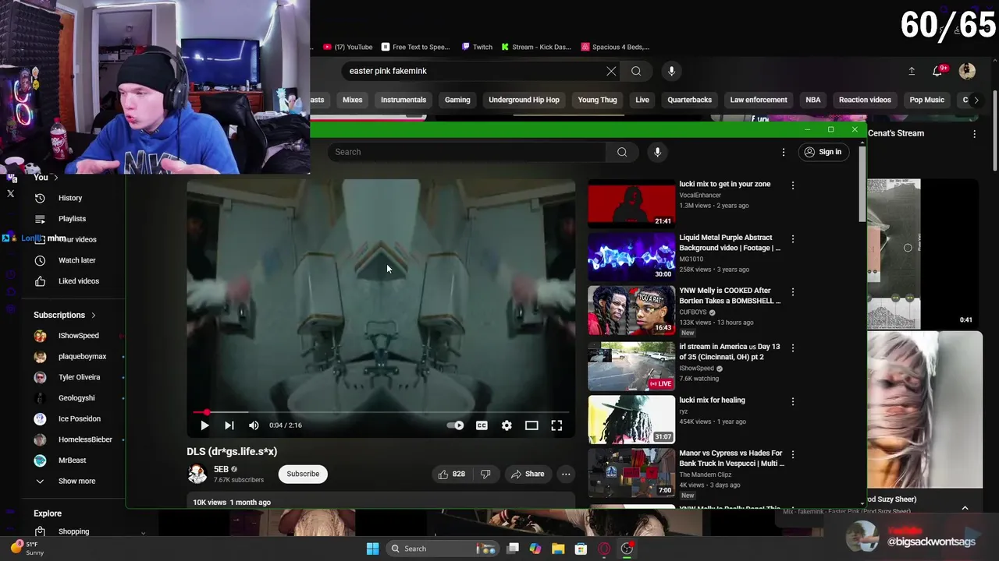Click Search field in front window

tap(467, 152)
